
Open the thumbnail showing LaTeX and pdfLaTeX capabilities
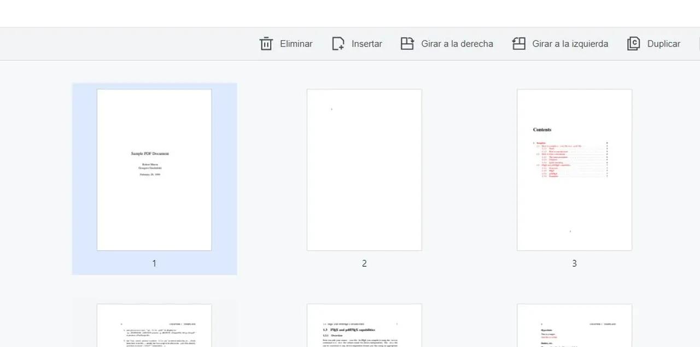364,326
